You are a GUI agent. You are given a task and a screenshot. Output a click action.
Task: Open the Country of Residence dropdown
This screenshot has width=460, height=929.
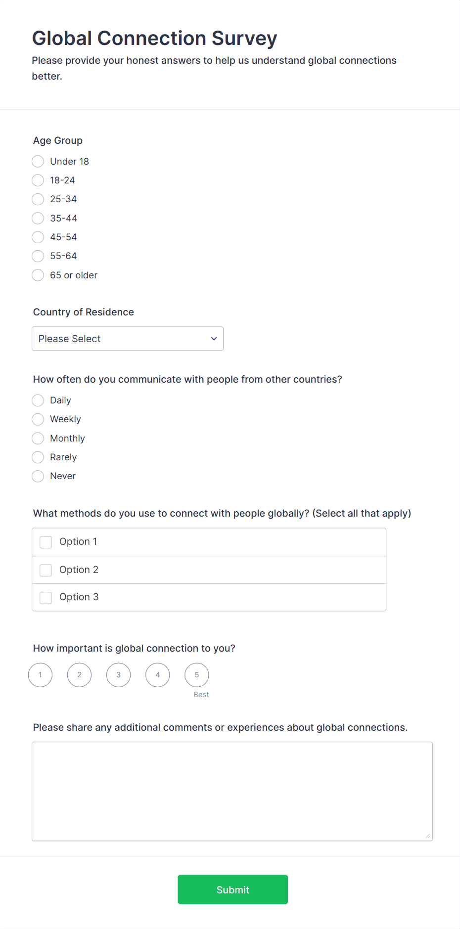point(128,339)
